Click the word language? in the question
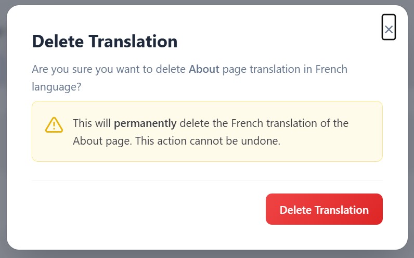The height and width of the screenshot is (258, 414). point(57,87)
